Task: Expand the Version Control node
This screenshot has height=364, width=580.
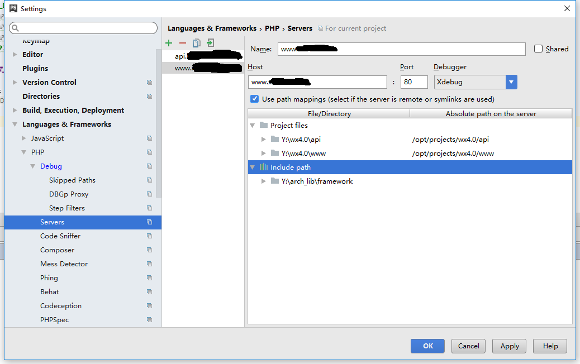Action: point(15,83)
